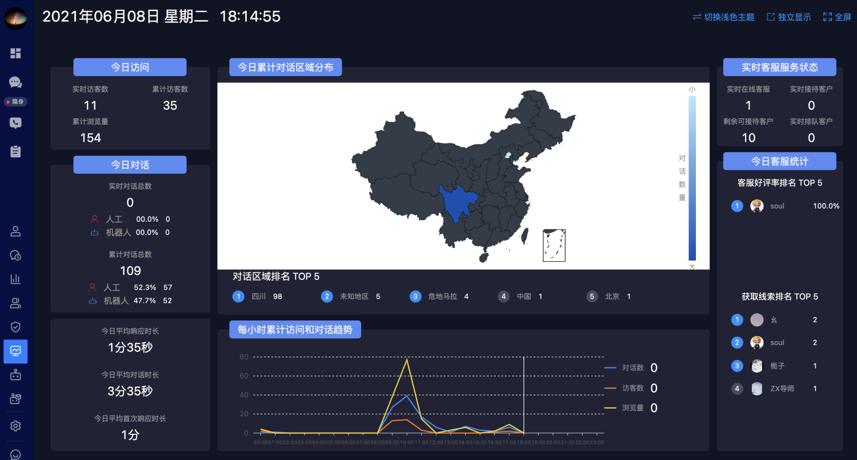Viewport: 857px width, 460px height.
Task: Open the chat history clock icon
Action: [15, 255]
